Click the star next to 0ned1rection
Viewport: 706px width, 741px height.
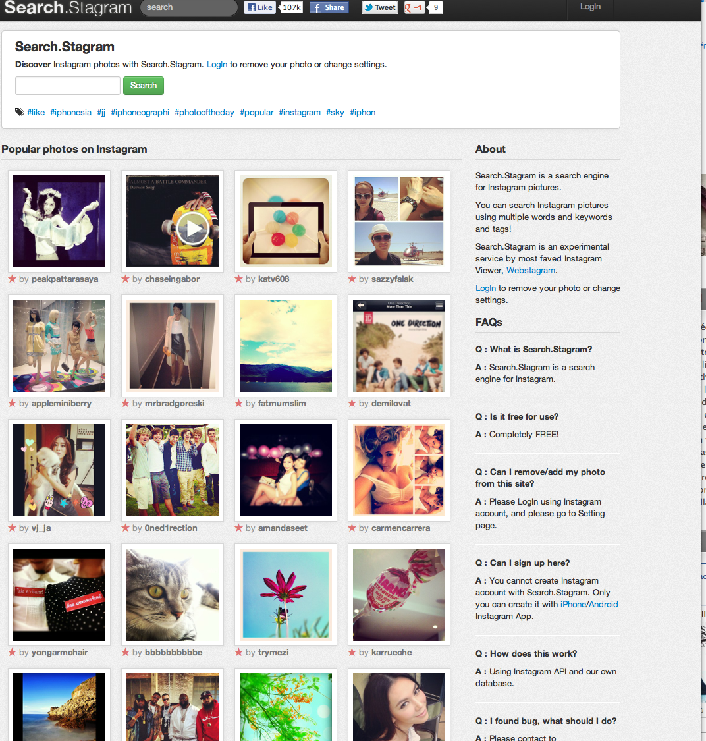(125, 528)
